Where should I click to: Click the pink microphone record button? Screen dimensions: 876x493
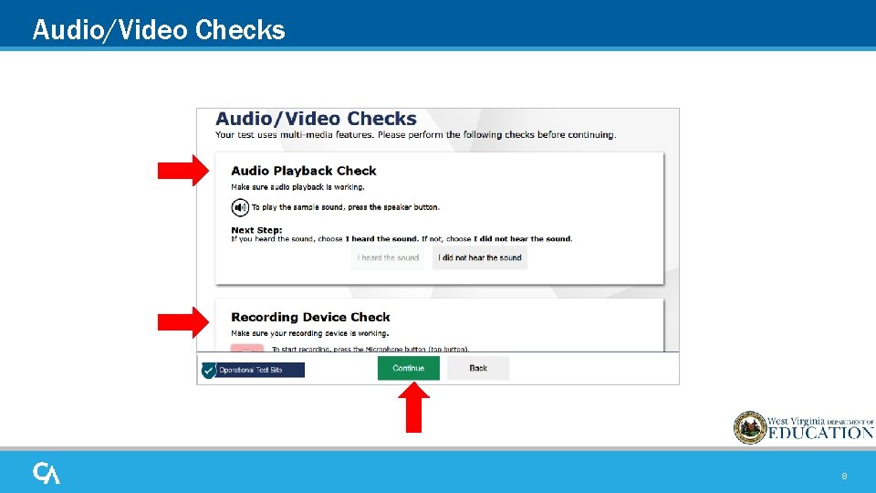(x=247, y=348)
